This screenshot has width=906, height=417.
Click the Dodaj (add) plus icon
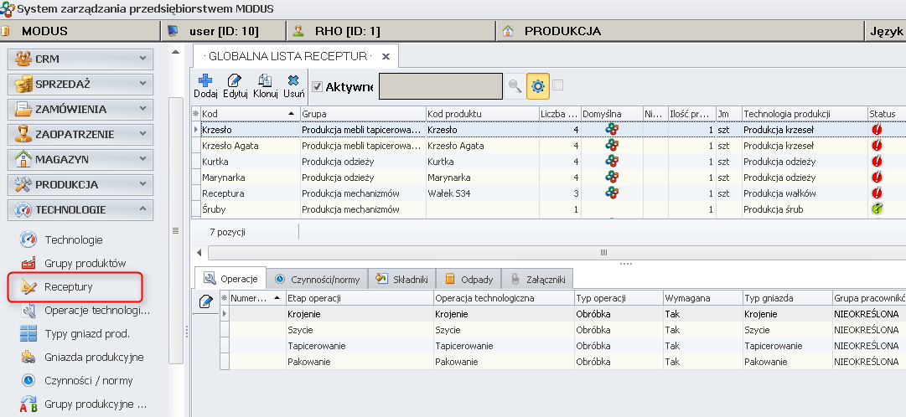click(205, 80)
